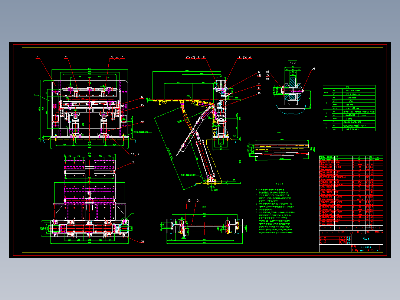Click callout number 13 right of side view
This screenshot has height=300, width=400.
tap(259, 93)
